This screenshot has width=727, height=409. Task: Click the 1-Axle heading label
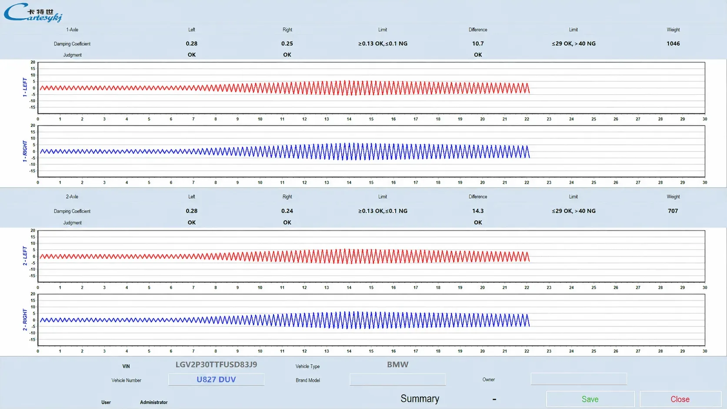click(72, 30)
